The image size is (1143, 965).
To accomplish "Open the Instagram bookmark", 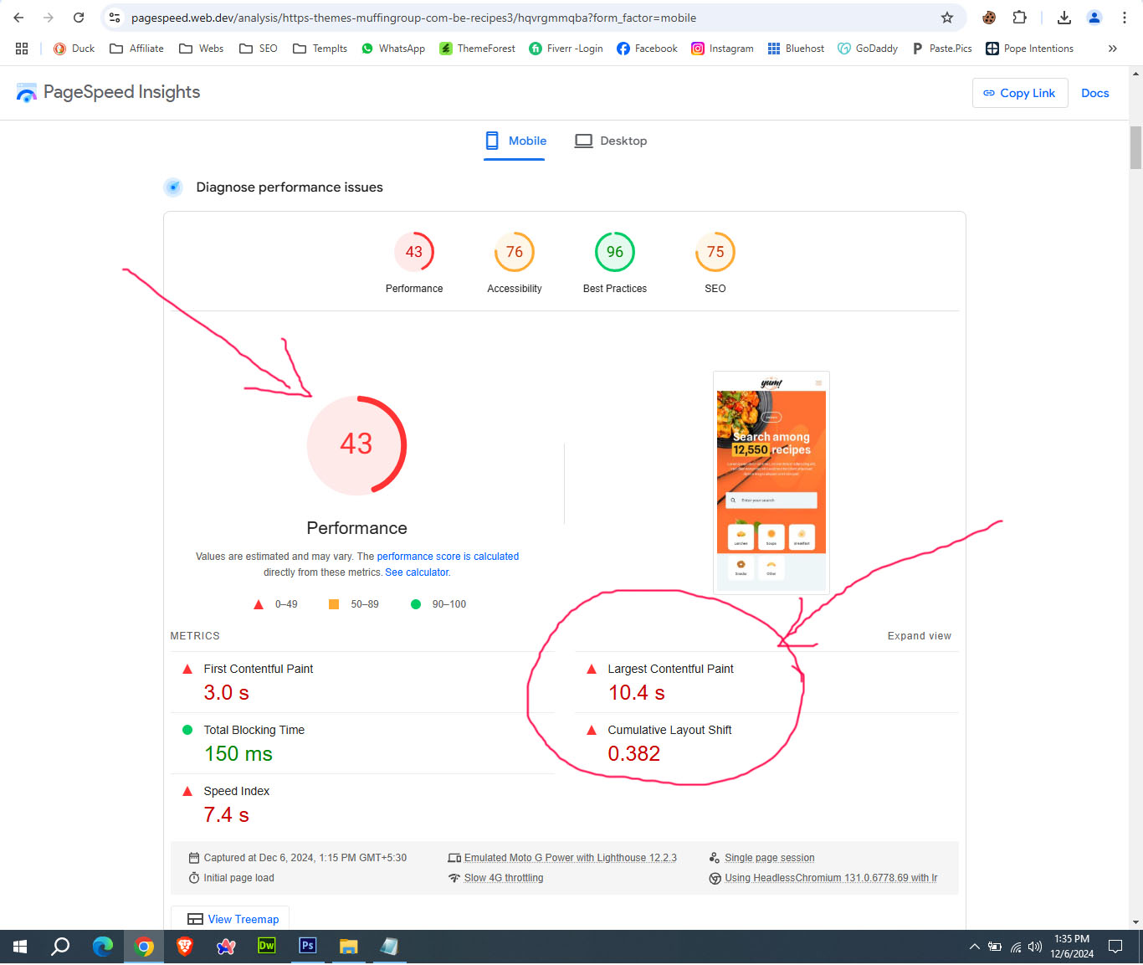I will pos(722,49).
